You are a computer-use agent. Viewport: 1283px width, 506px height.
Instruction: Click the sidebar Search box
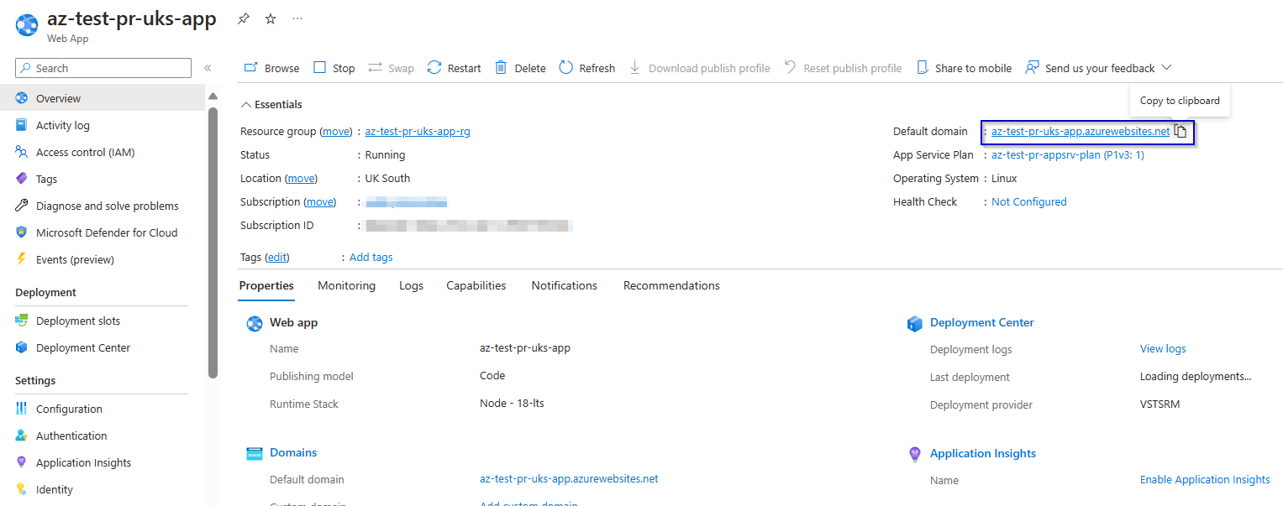point(103,68)
